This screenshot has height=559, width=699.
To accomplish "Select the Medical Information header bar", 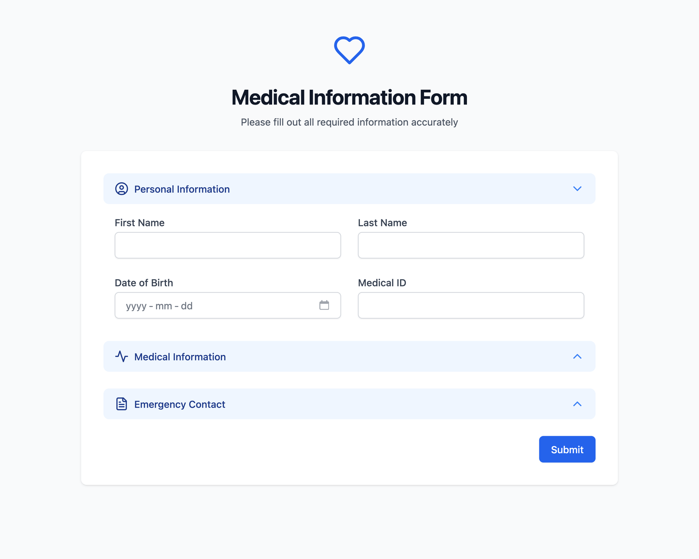I will point(349,357).
